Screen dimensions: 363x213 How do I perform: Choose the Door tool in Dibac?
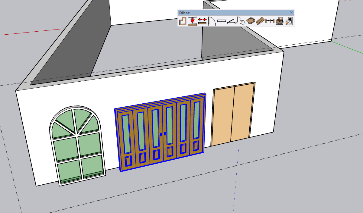(212, 21)
